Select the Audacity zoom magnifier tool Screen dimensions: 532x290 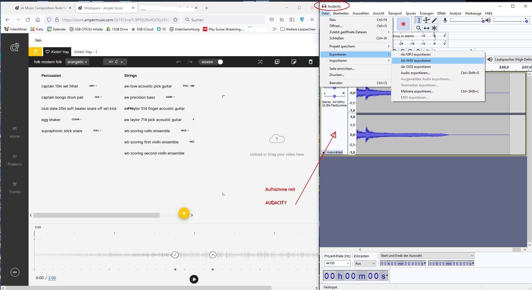point(419,28)
